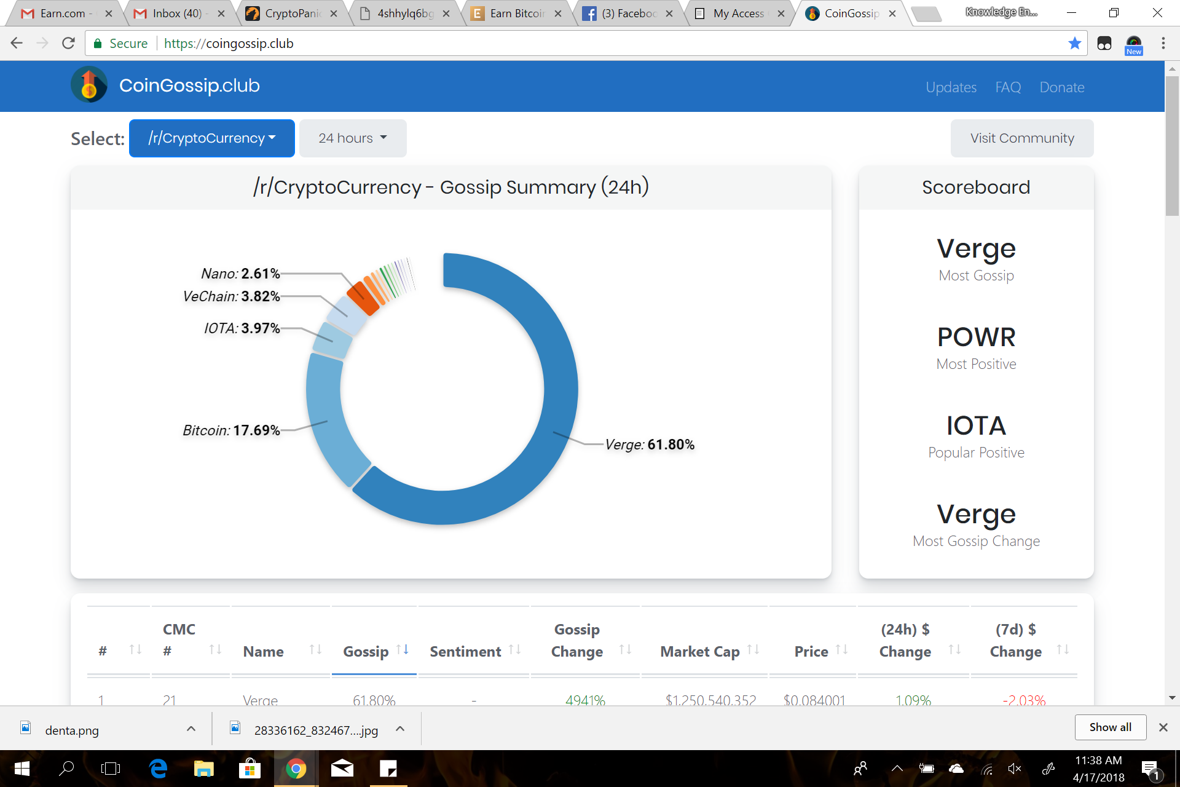Viewport: 1180px width, 787px height.
Task: Open the Chrome three-dot menu
Action: click(x=1163, y=43)
